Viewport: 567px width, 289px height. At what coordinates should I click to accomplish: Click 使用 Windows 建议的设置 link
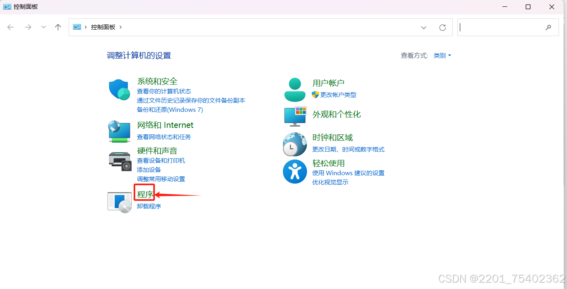tap(348, 173)
